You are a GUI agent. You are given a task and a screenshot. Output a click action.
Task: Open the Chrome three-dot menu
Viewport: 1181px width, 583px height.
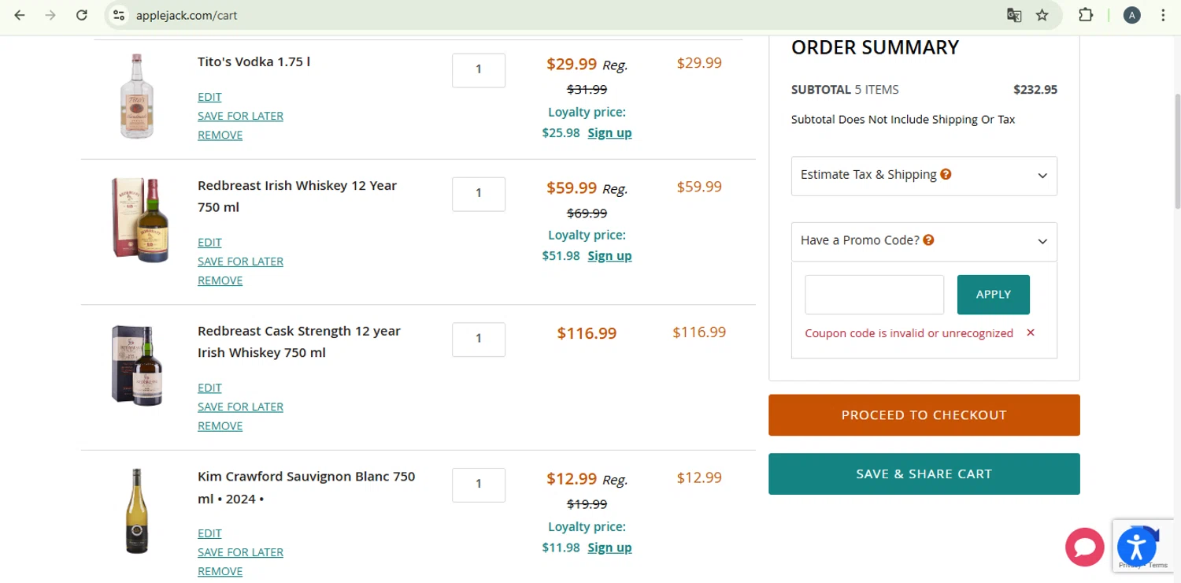click(x=1163, y=15)
